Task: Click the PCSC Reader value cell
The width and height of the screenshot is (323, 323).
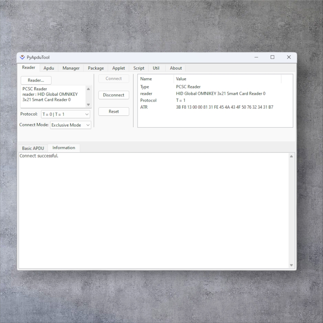Action: (x=188, y=87)
